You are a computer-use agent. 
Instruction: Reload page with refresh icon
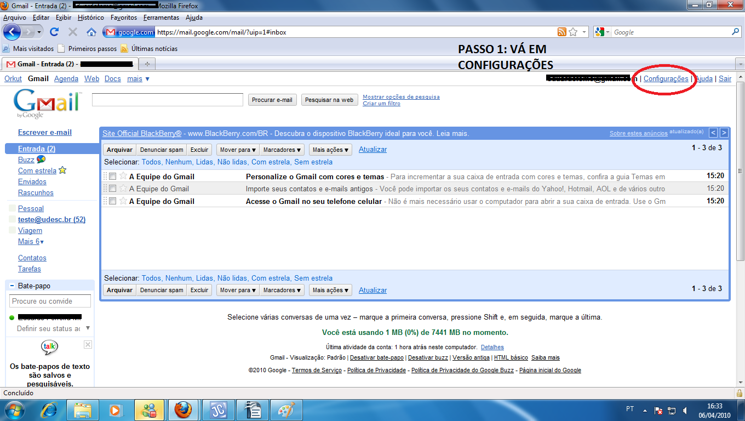[x=54, y=32]
